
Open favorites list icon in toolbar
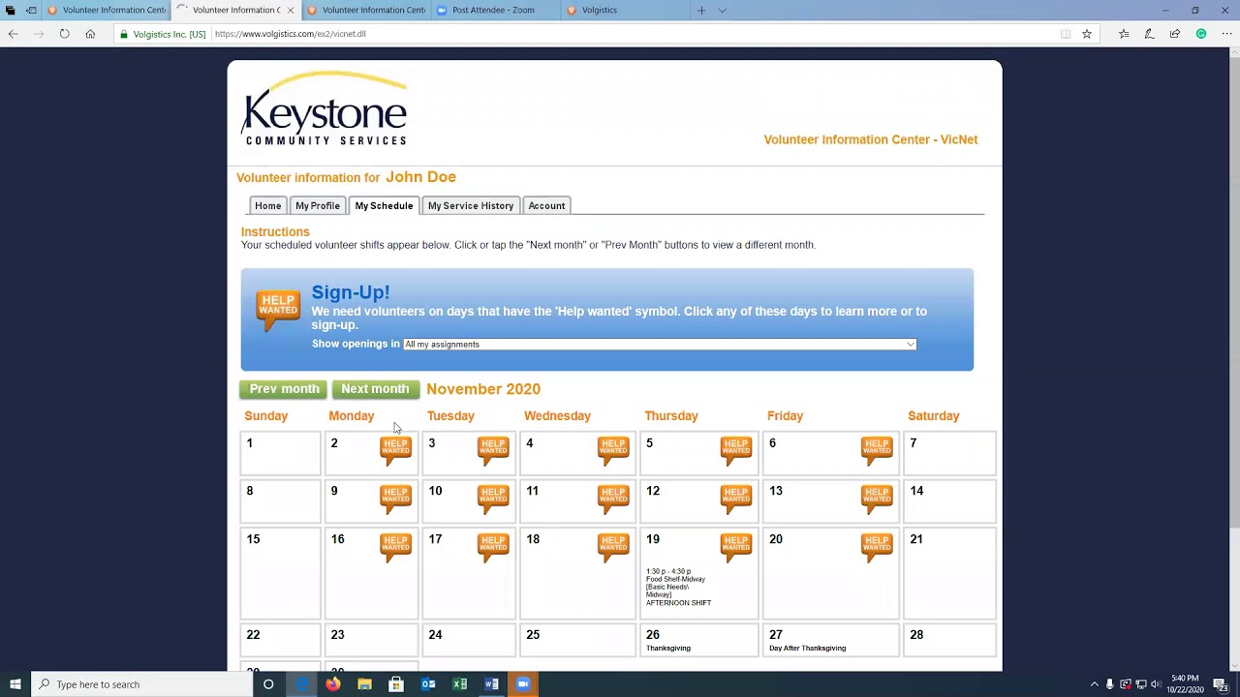(x=1124, y=34)
